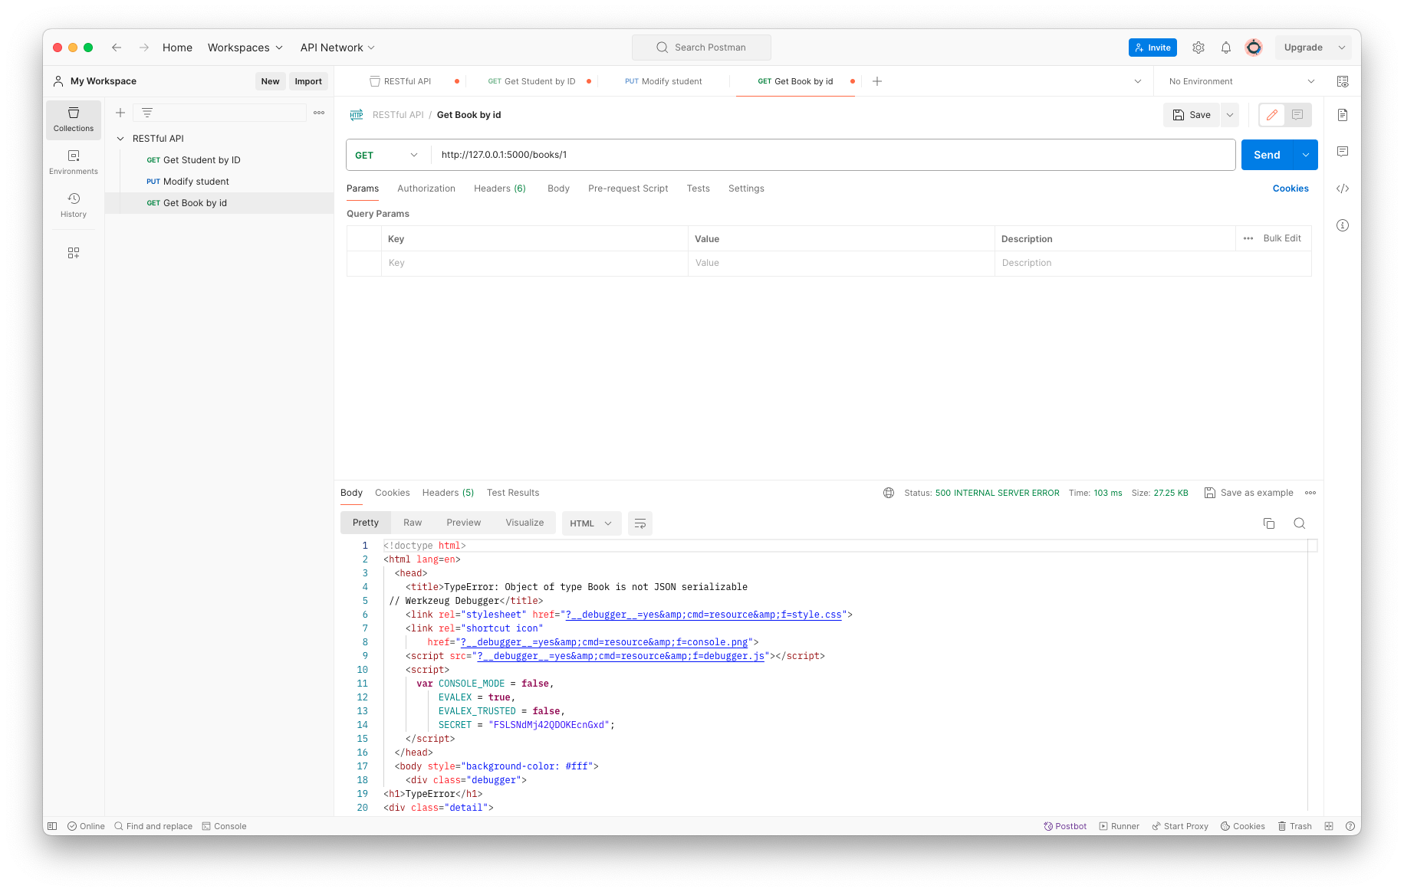Viewport: 1404px width, 892px height.
Task: Search within the response body
Action: coord(1300,523)
